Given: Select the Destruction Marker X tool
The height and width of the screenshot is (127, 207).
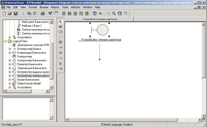Looking at the screenshot, I should (60, 64).
